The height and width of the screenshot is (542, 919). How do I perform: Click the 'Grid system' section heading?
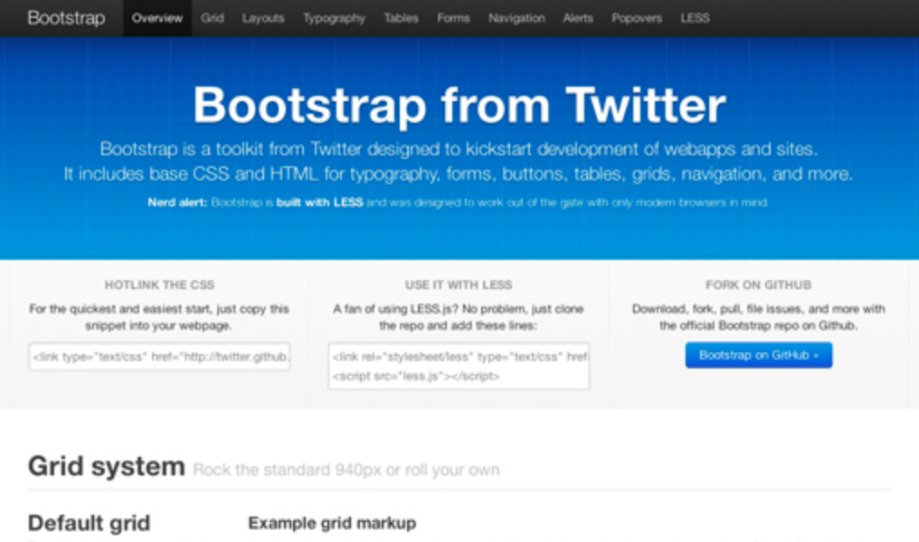coord(106,467)
